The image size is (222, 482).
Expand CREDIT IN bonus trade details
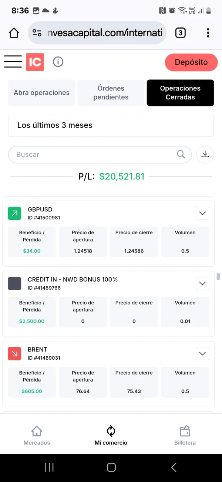click(x=202, y=284)
